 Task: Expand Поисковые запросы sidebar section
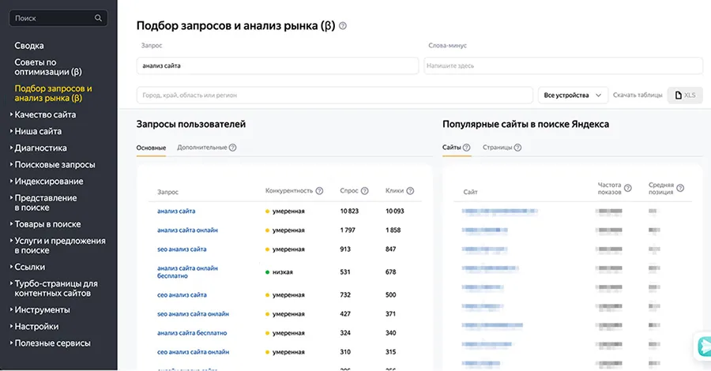coord(53,165)
